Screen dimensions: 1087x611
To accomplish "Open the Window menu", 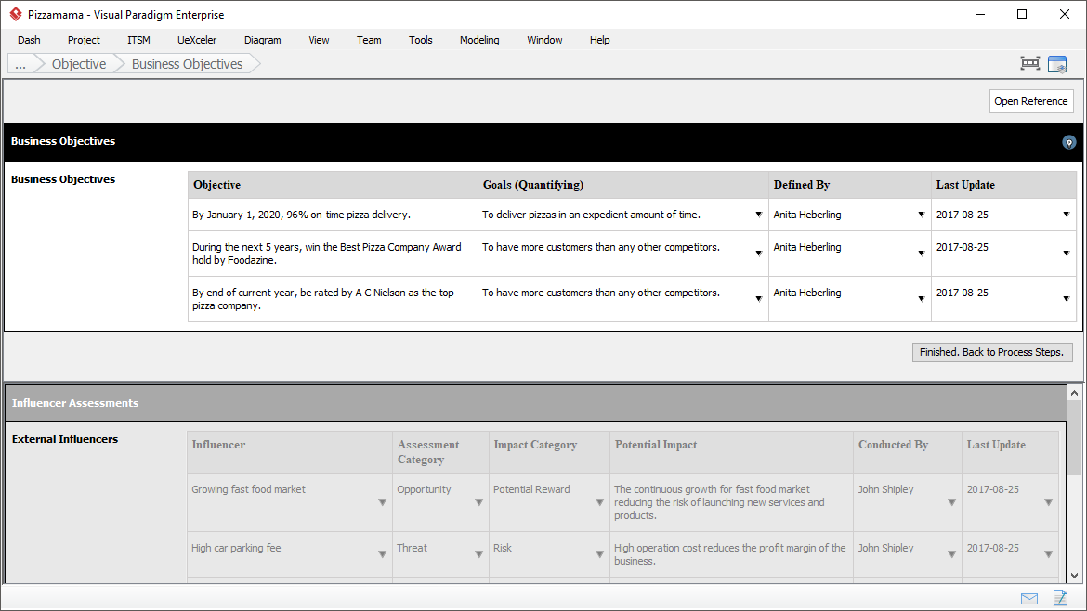I will [544, 40].
